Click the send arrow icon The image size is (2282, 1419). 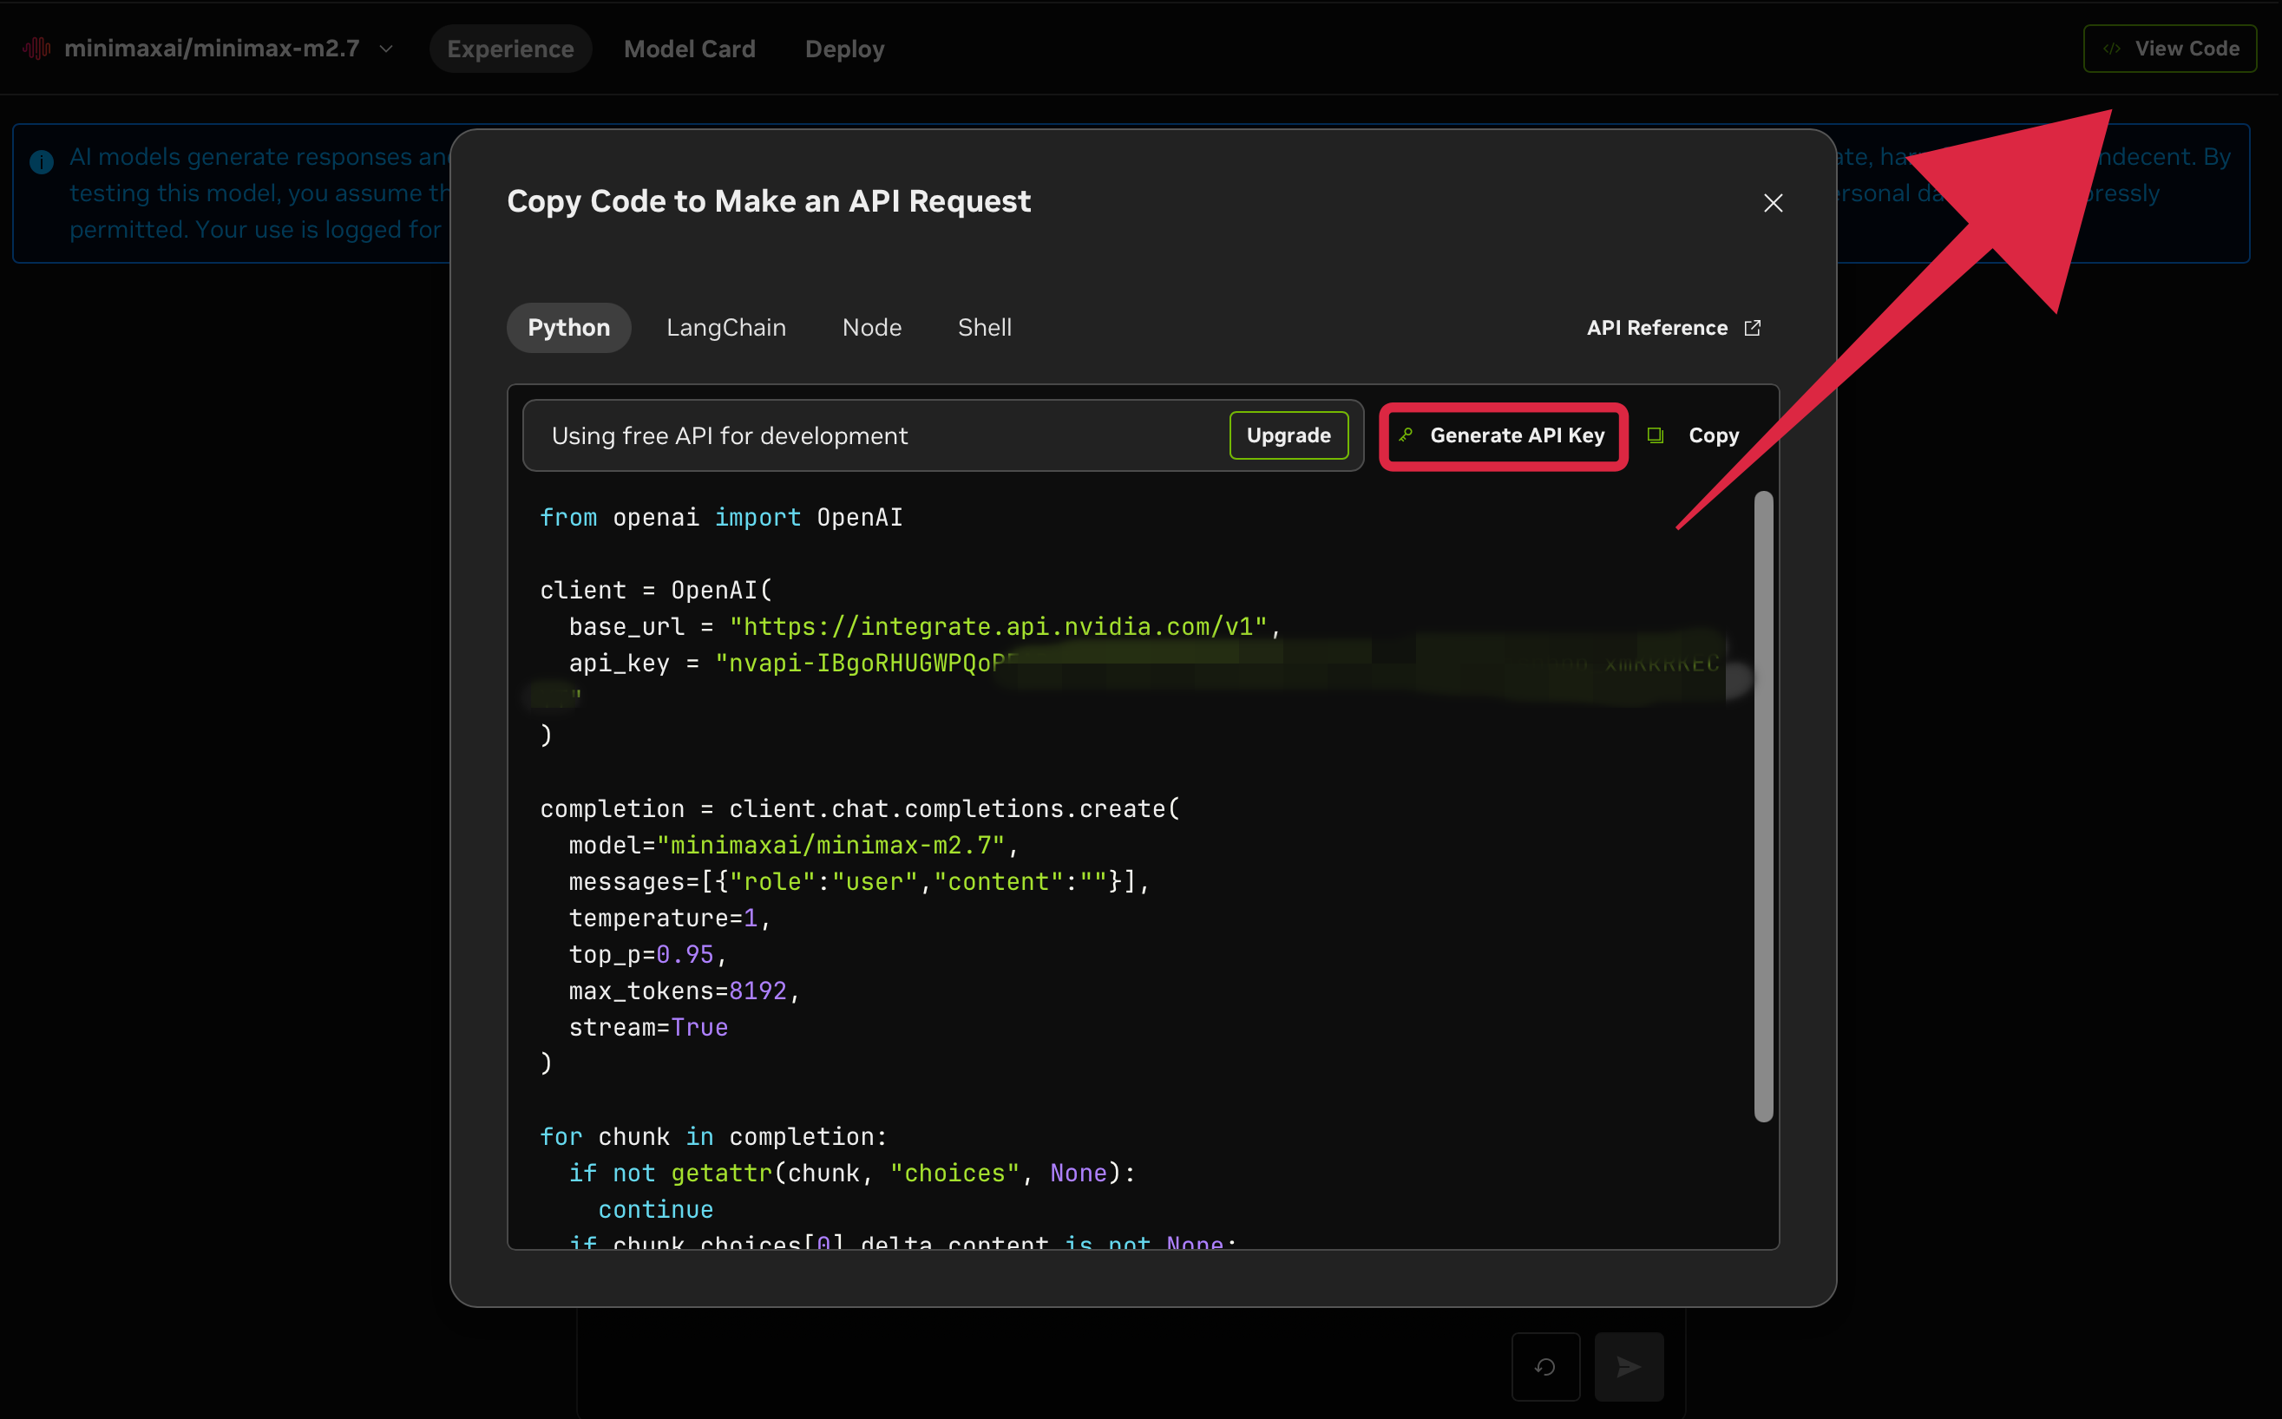click(x=1629, y=1366)
